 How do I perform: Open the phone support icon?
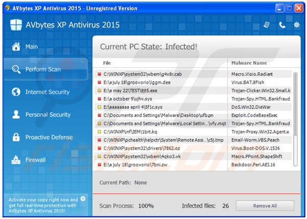point(282,25)
